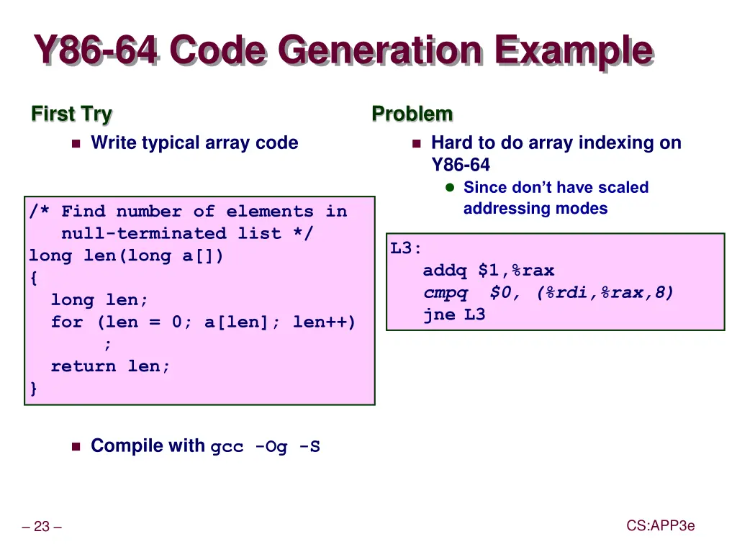Click the green round bullet before Since don't have scaled

pyautogui.click(x=450, y=188)
